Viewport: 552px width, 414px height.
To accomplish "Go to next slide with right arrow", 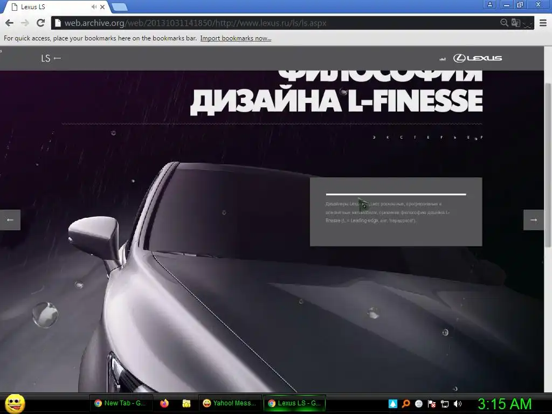I will pyautogui.click(x=534, y=220).
